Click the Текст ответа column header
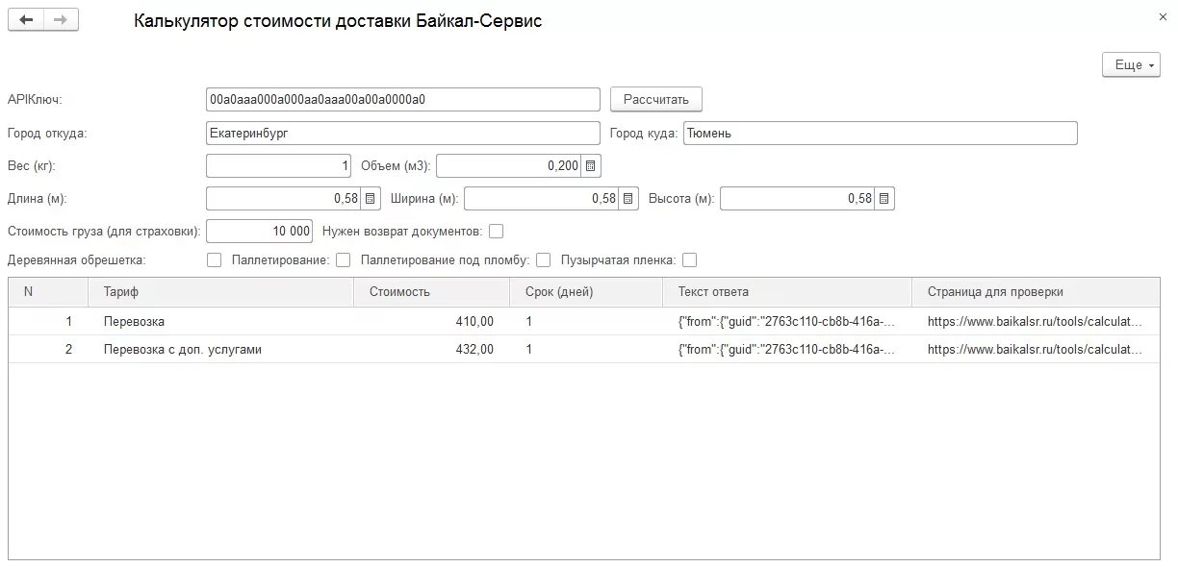1178x567 pixels. coord(787,292)
